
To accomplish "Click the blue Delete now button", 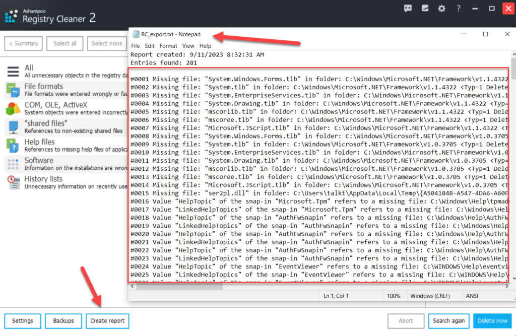I will point(492,321).
